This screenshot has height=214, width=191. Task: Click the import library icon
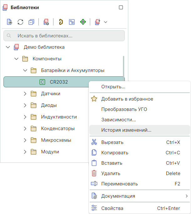click(98, 22)
